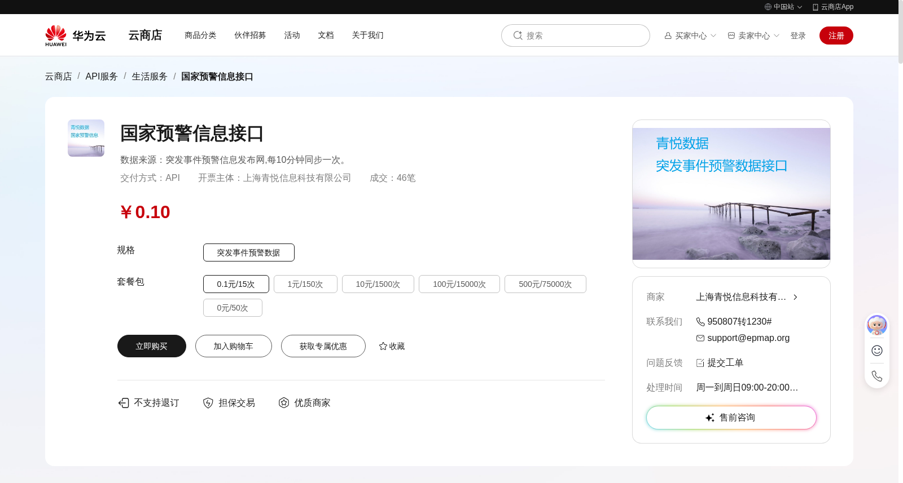Select the 0.1元/15次 package
Screen dimensions: 903x483
tap(236, 284)
